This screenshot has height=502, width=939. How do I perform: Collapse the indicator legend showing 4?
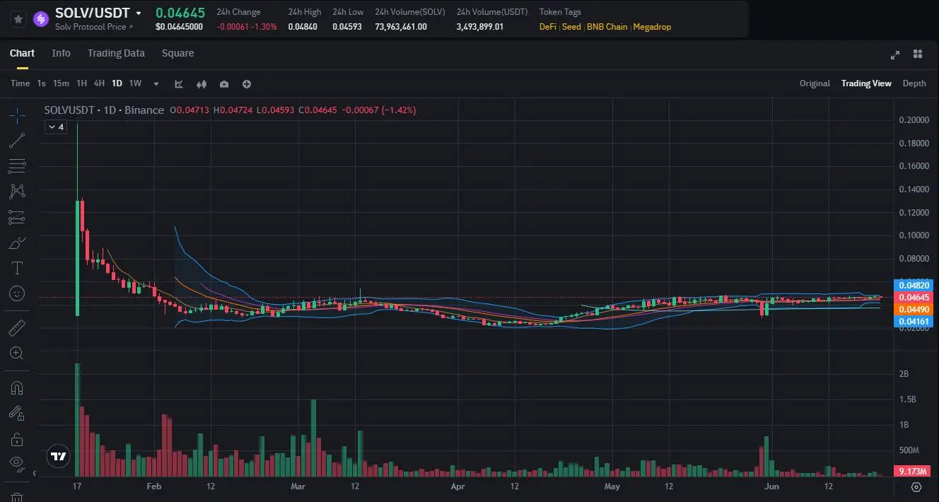pyautogui.click(x=56, y=127)
